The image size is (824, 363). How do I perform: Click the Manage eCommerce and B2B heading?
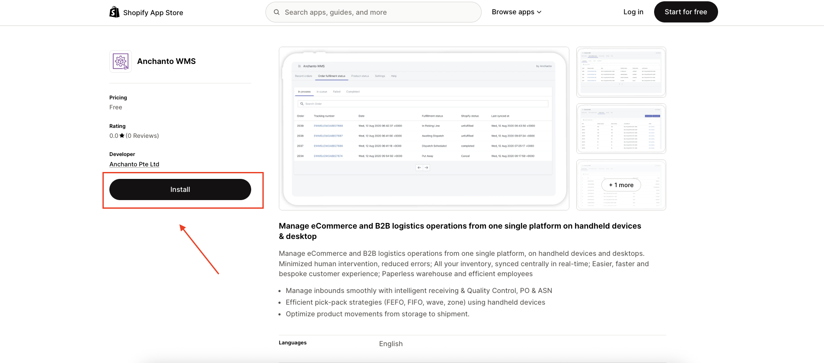(x=460, y=231)
